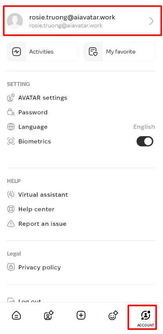Tap the My favorite heart icon
This screenshot has width=163, height=334.
coord(93,52)
